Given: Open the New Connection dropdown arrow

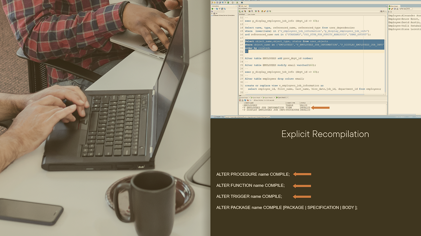Looking at the screenshot, I should pos(215,9).
